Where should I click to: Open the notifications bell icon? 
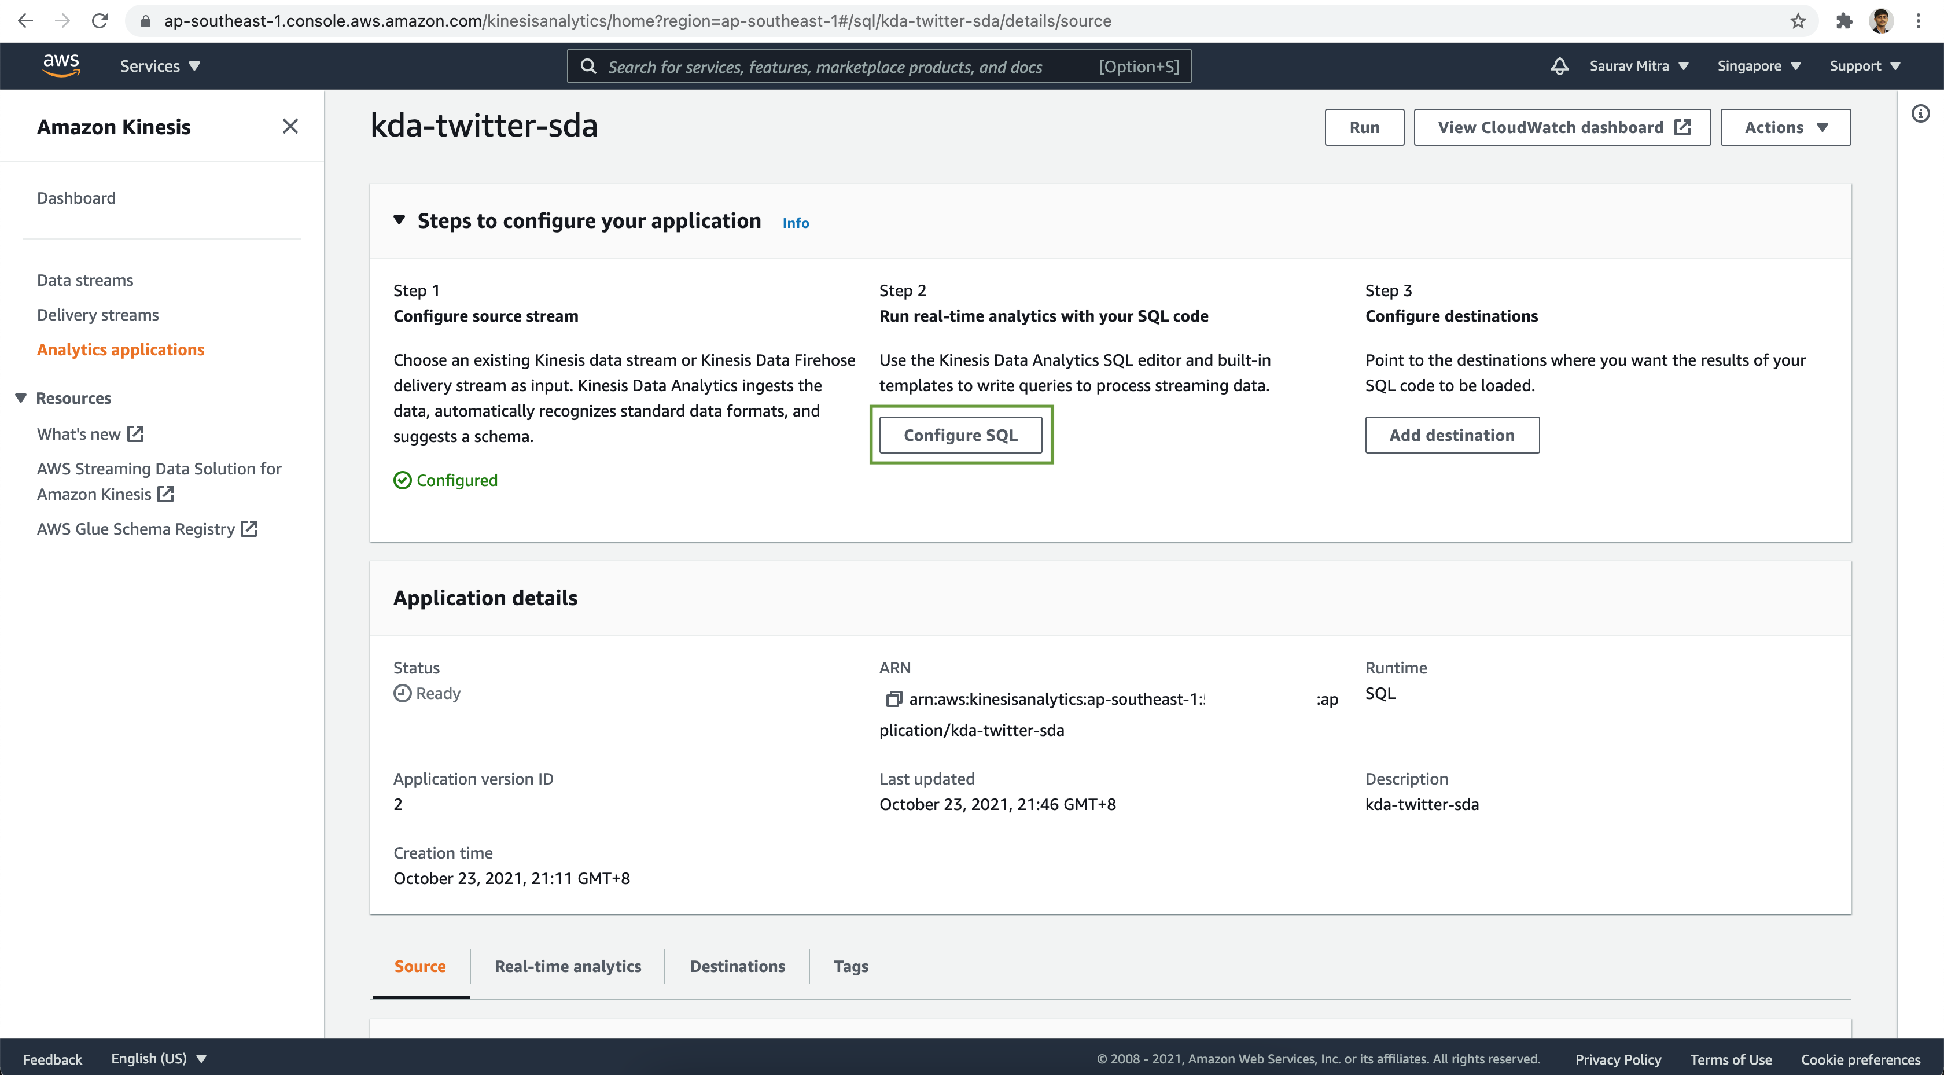tap(1559, 67)
